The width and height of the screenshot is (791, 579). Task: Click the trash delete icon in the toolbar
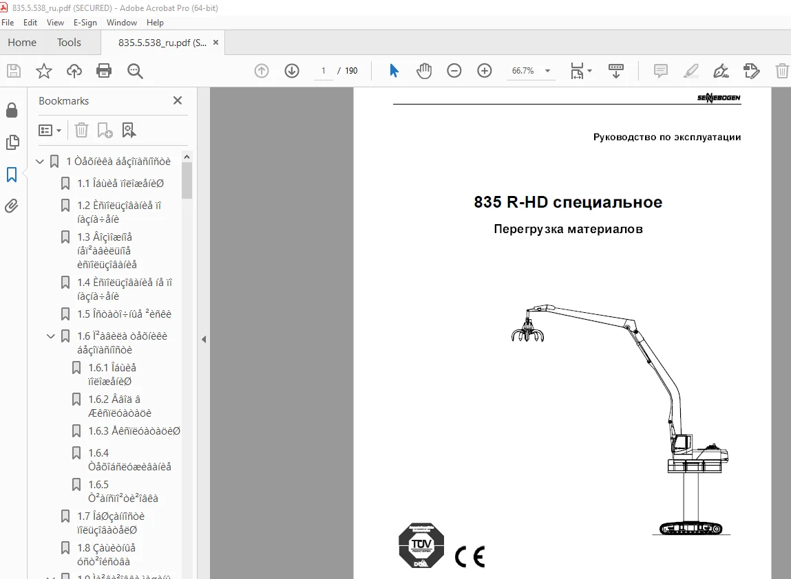(782, 71)
